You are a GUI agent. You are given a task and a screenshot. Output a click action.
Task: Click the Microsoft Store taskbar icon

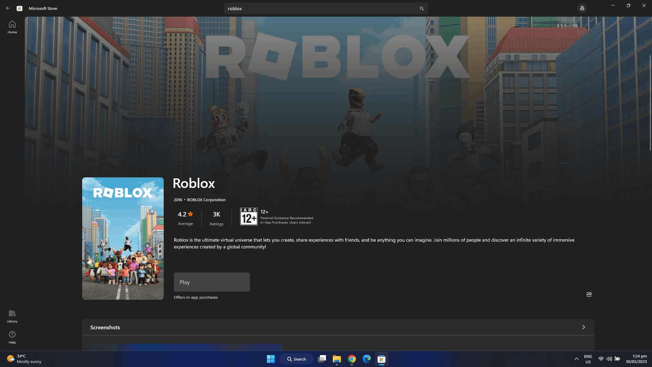point(382,359)
